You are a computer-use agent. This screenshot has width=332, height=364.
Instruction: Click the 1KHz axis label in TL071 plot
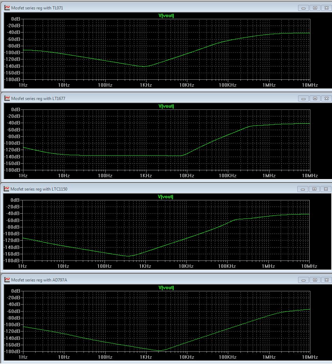pyautogui.click(x=146, y=85)
